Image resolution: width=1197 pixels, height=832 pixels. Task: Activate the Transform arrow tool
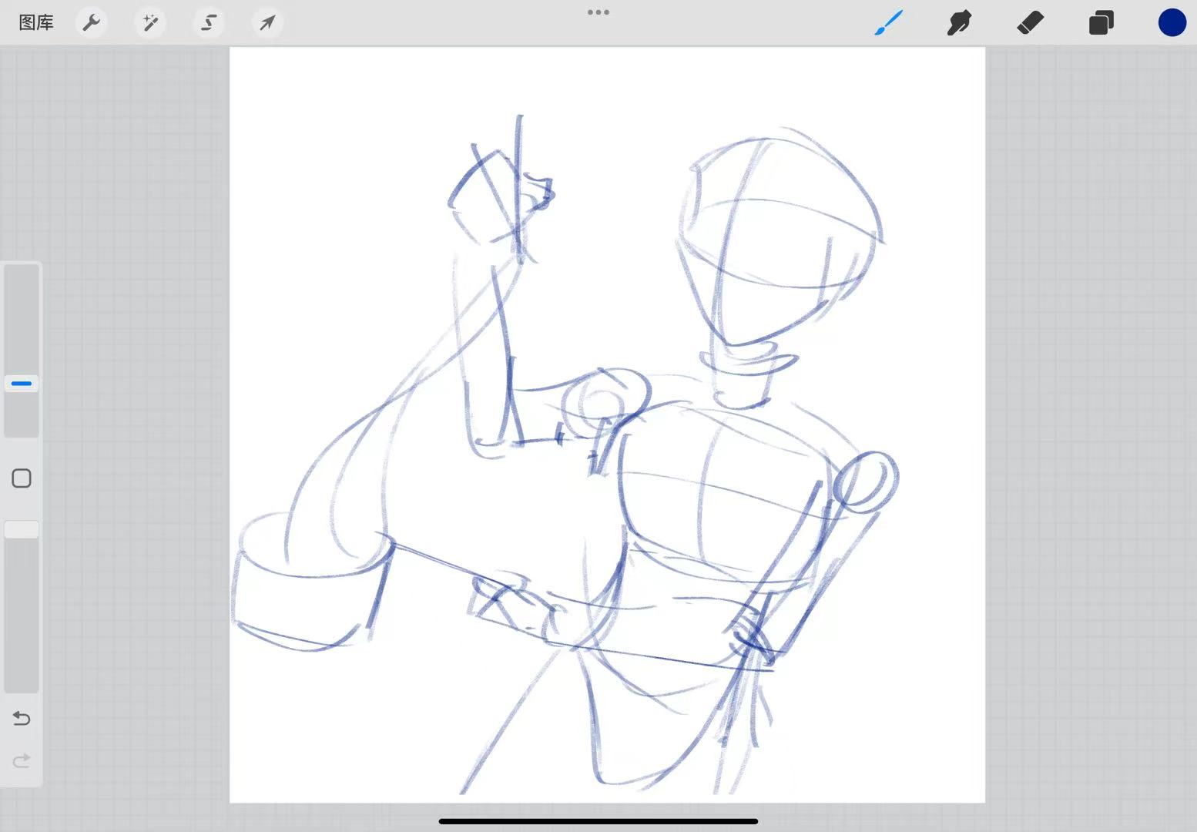click(x=267, y=22)
